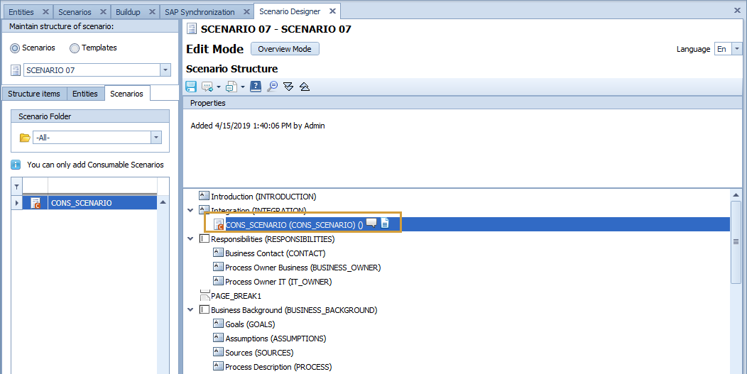Click the collapse all nodes icon
The image size is (747, 374).
[304, 87]
